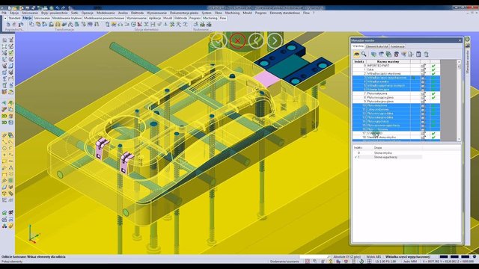This screenshot has height=269, width=479.
Task: Click the page-with-arrow icon in layer manager toolbar
Action: coord(411,55)
